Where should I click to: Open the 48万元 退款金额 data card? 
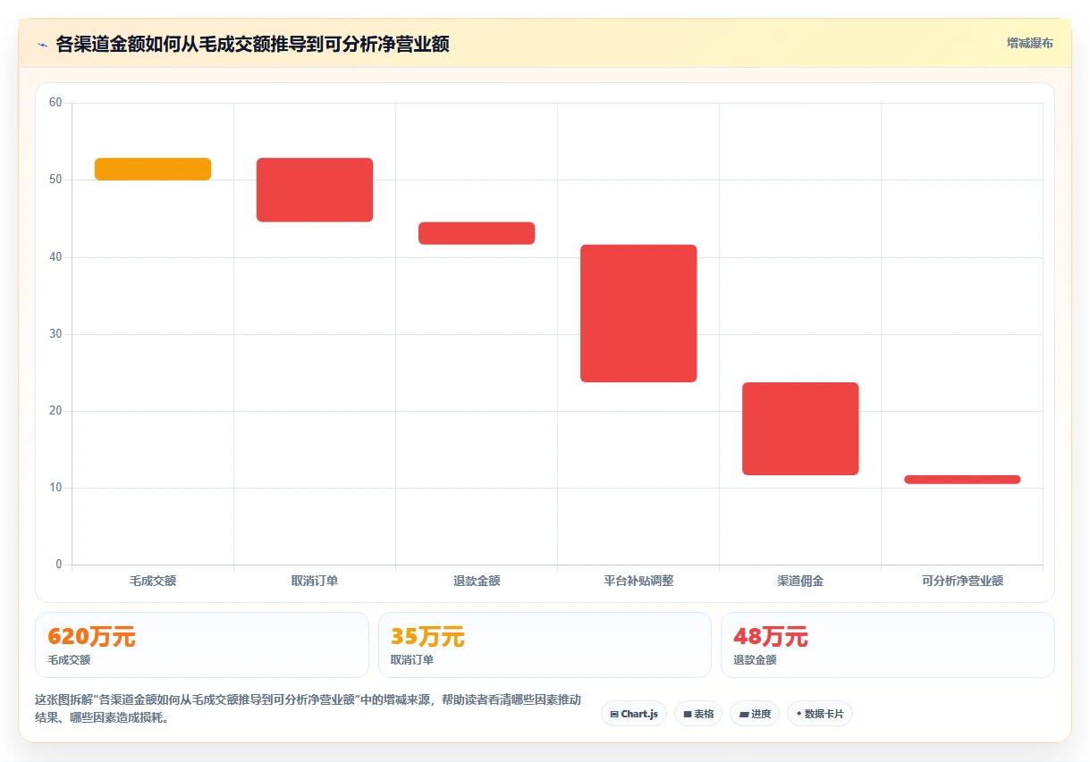[x=888, y=645]
